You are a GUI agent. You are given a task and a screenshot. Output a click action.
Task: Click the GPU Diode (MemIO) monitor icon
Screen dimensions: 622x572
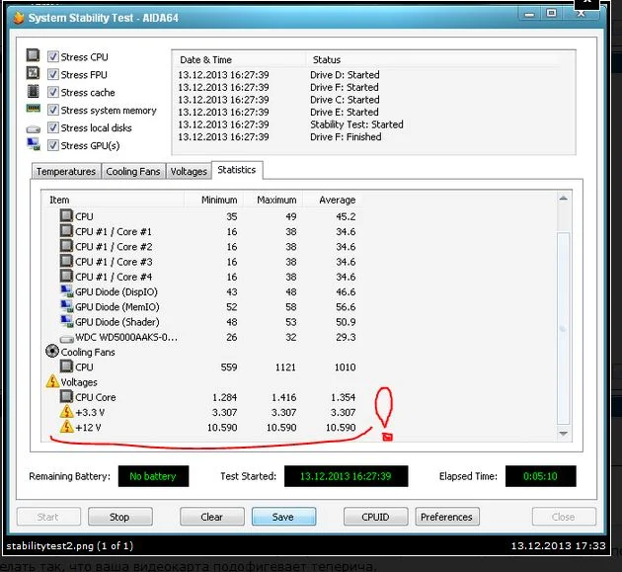coord(67,306)
